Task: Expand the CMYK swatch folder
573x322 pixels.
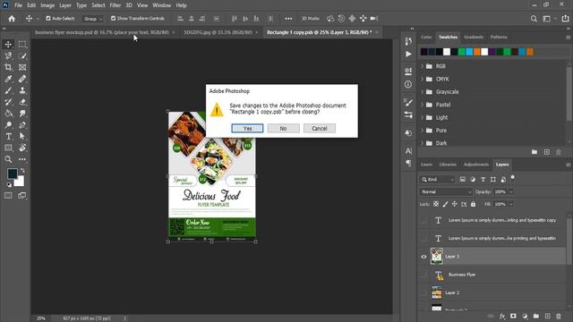Action: [422, 79]
